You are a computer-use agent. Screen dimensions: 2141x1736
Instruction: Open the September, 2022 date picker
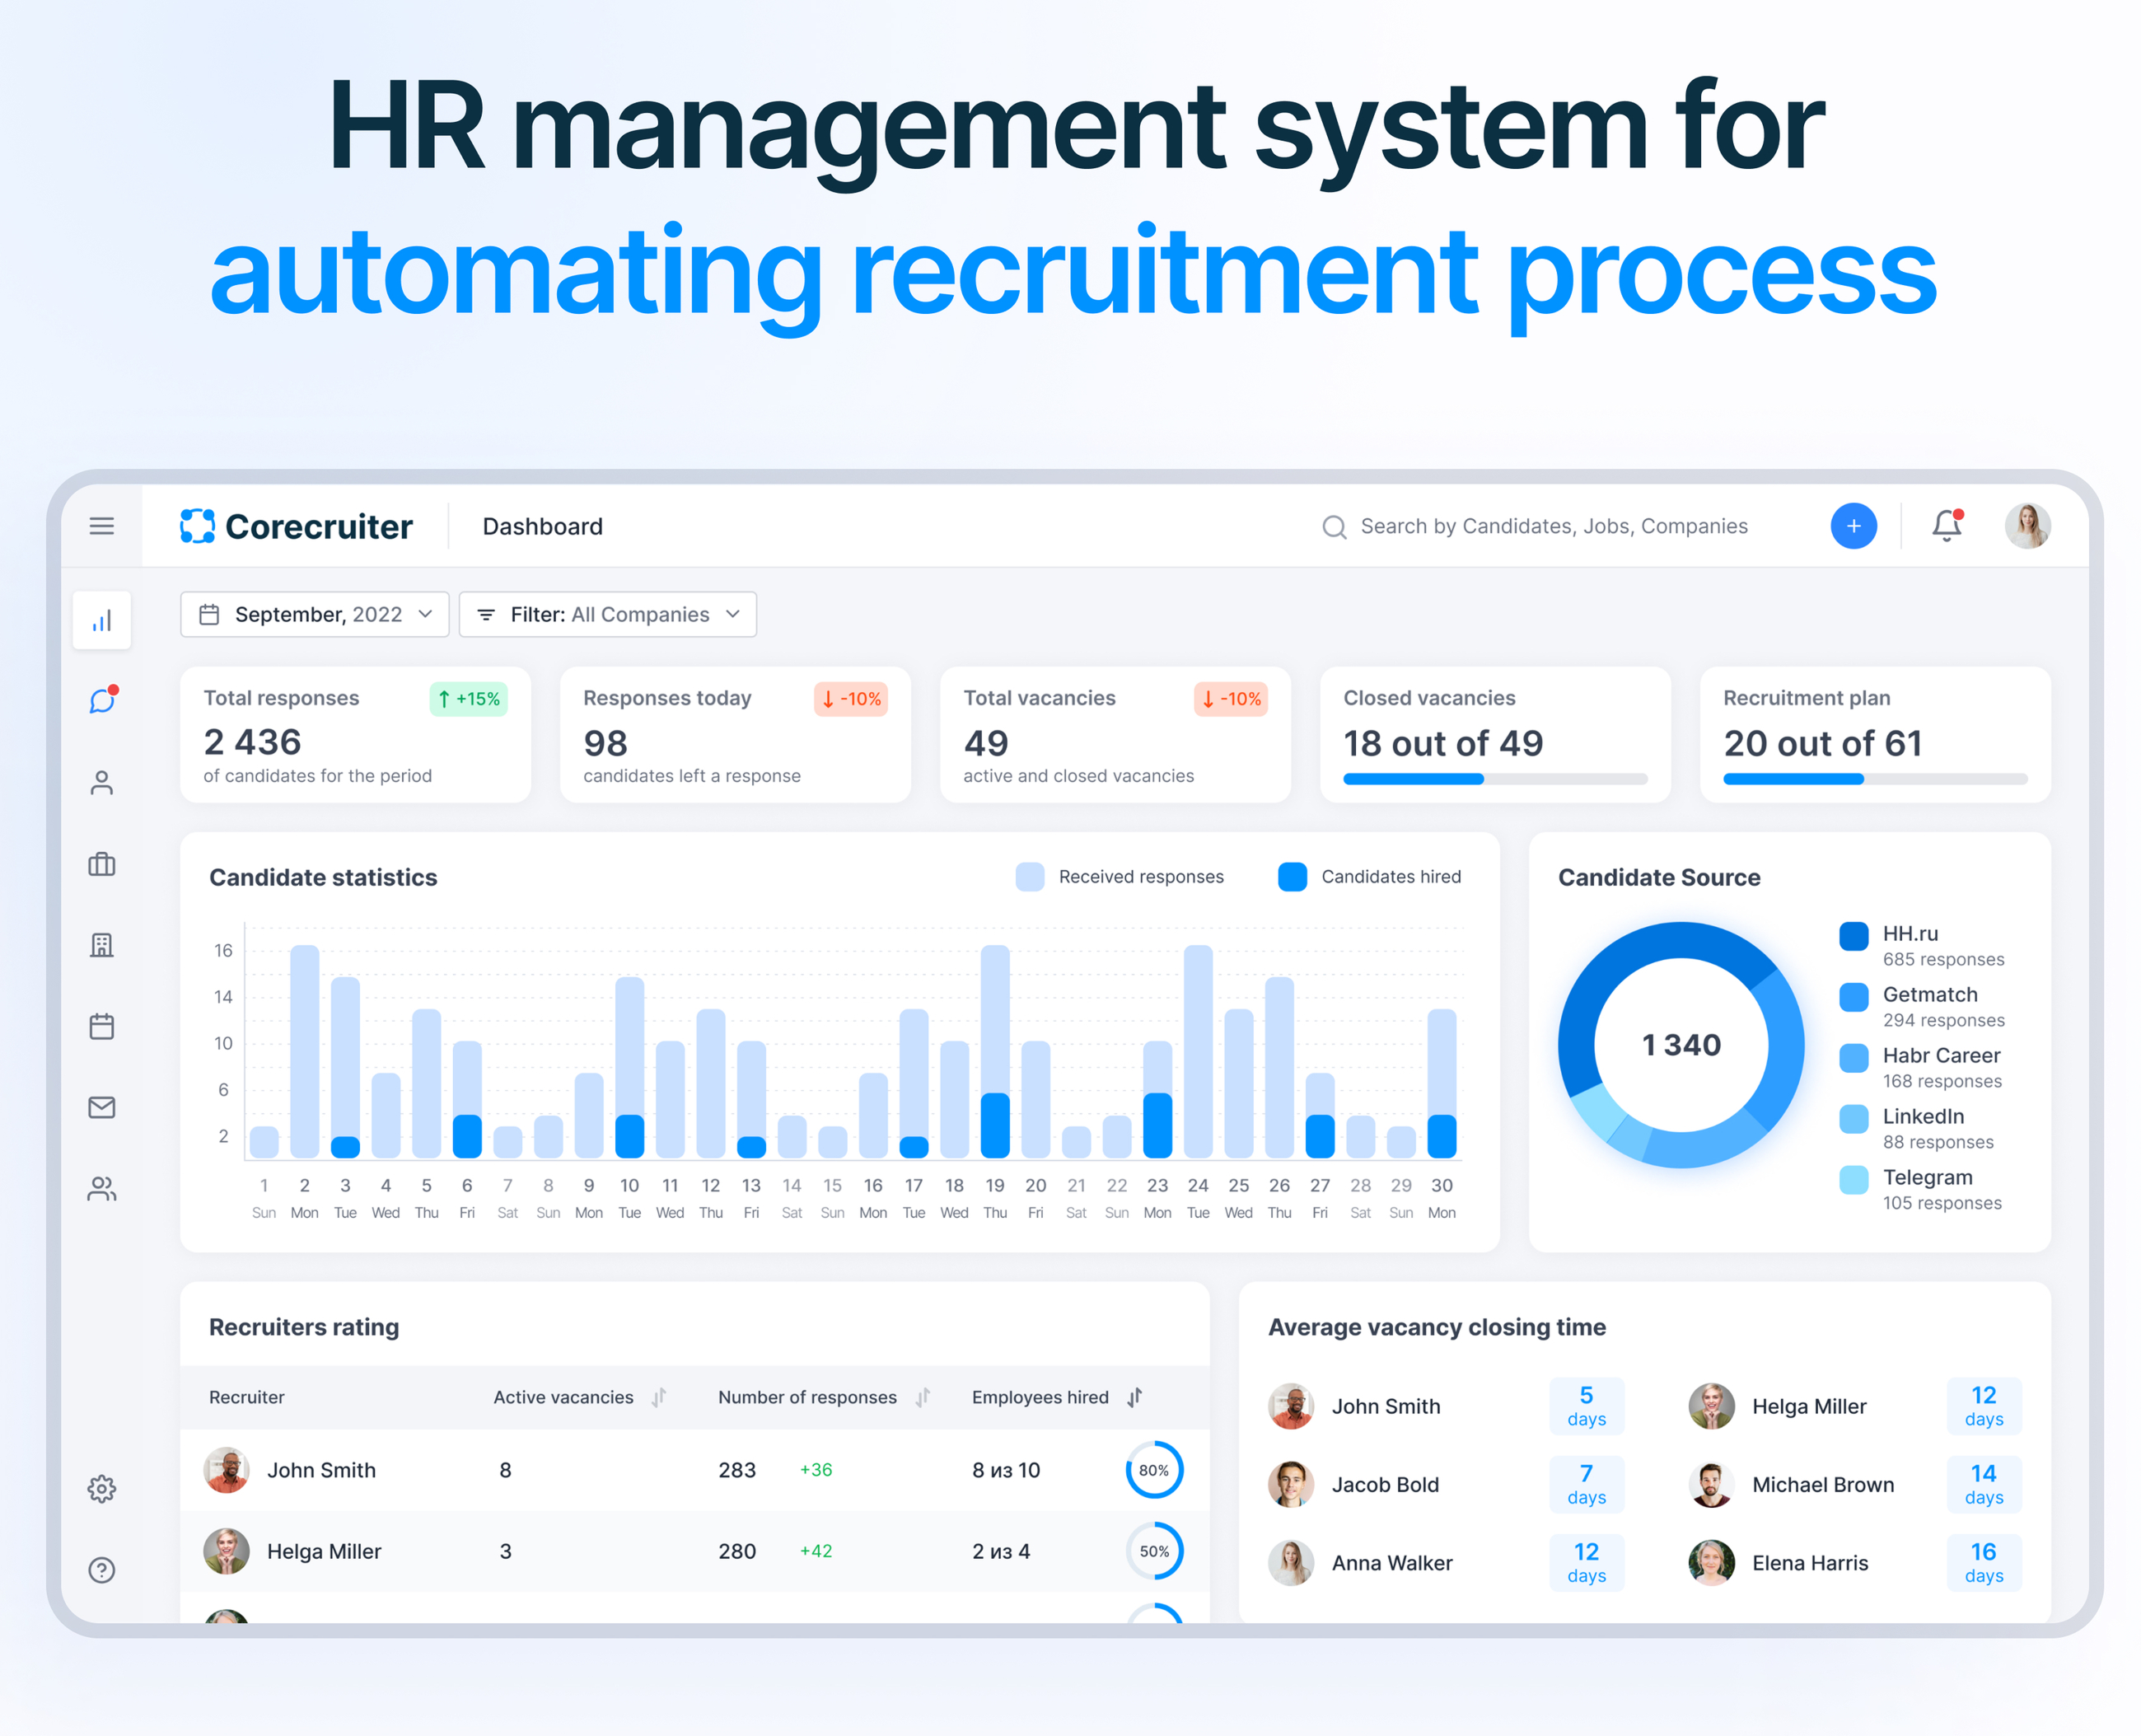314,614
